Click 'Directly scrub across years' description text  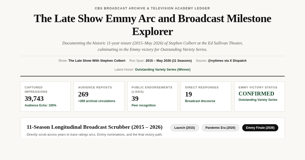[95, 135]
